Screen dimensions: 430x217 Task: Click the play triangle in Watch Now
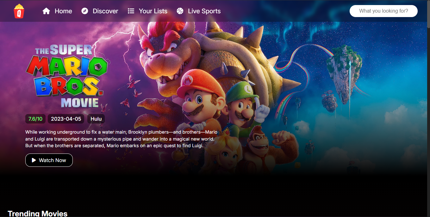pyautogui.click(x=34, y=160)
